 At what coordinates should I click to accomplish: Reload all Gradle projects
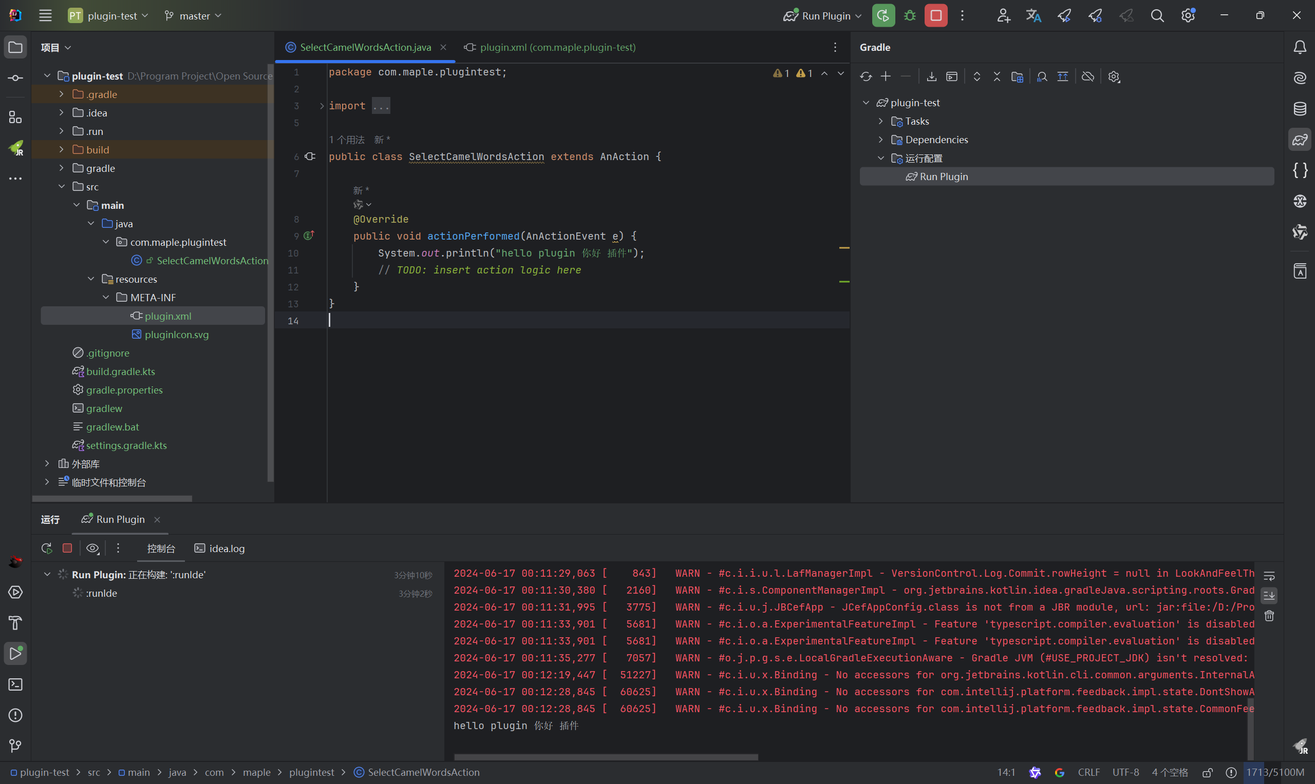tap(866, 76)
